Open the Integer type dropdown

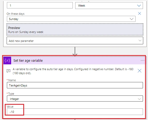coord(75,99)
